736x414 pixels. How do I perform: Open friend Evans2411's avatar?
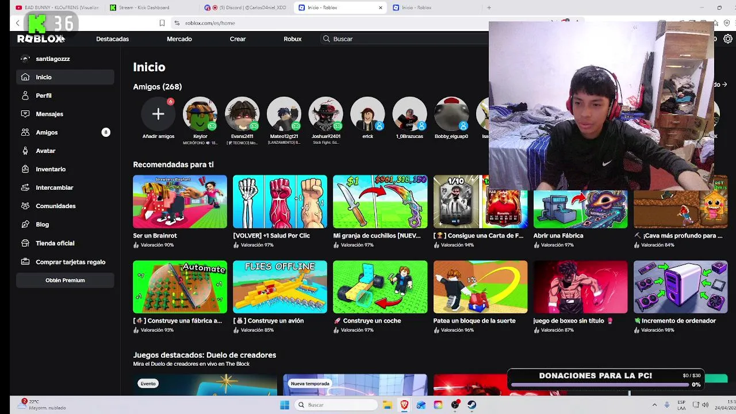[x=242, y=114]
